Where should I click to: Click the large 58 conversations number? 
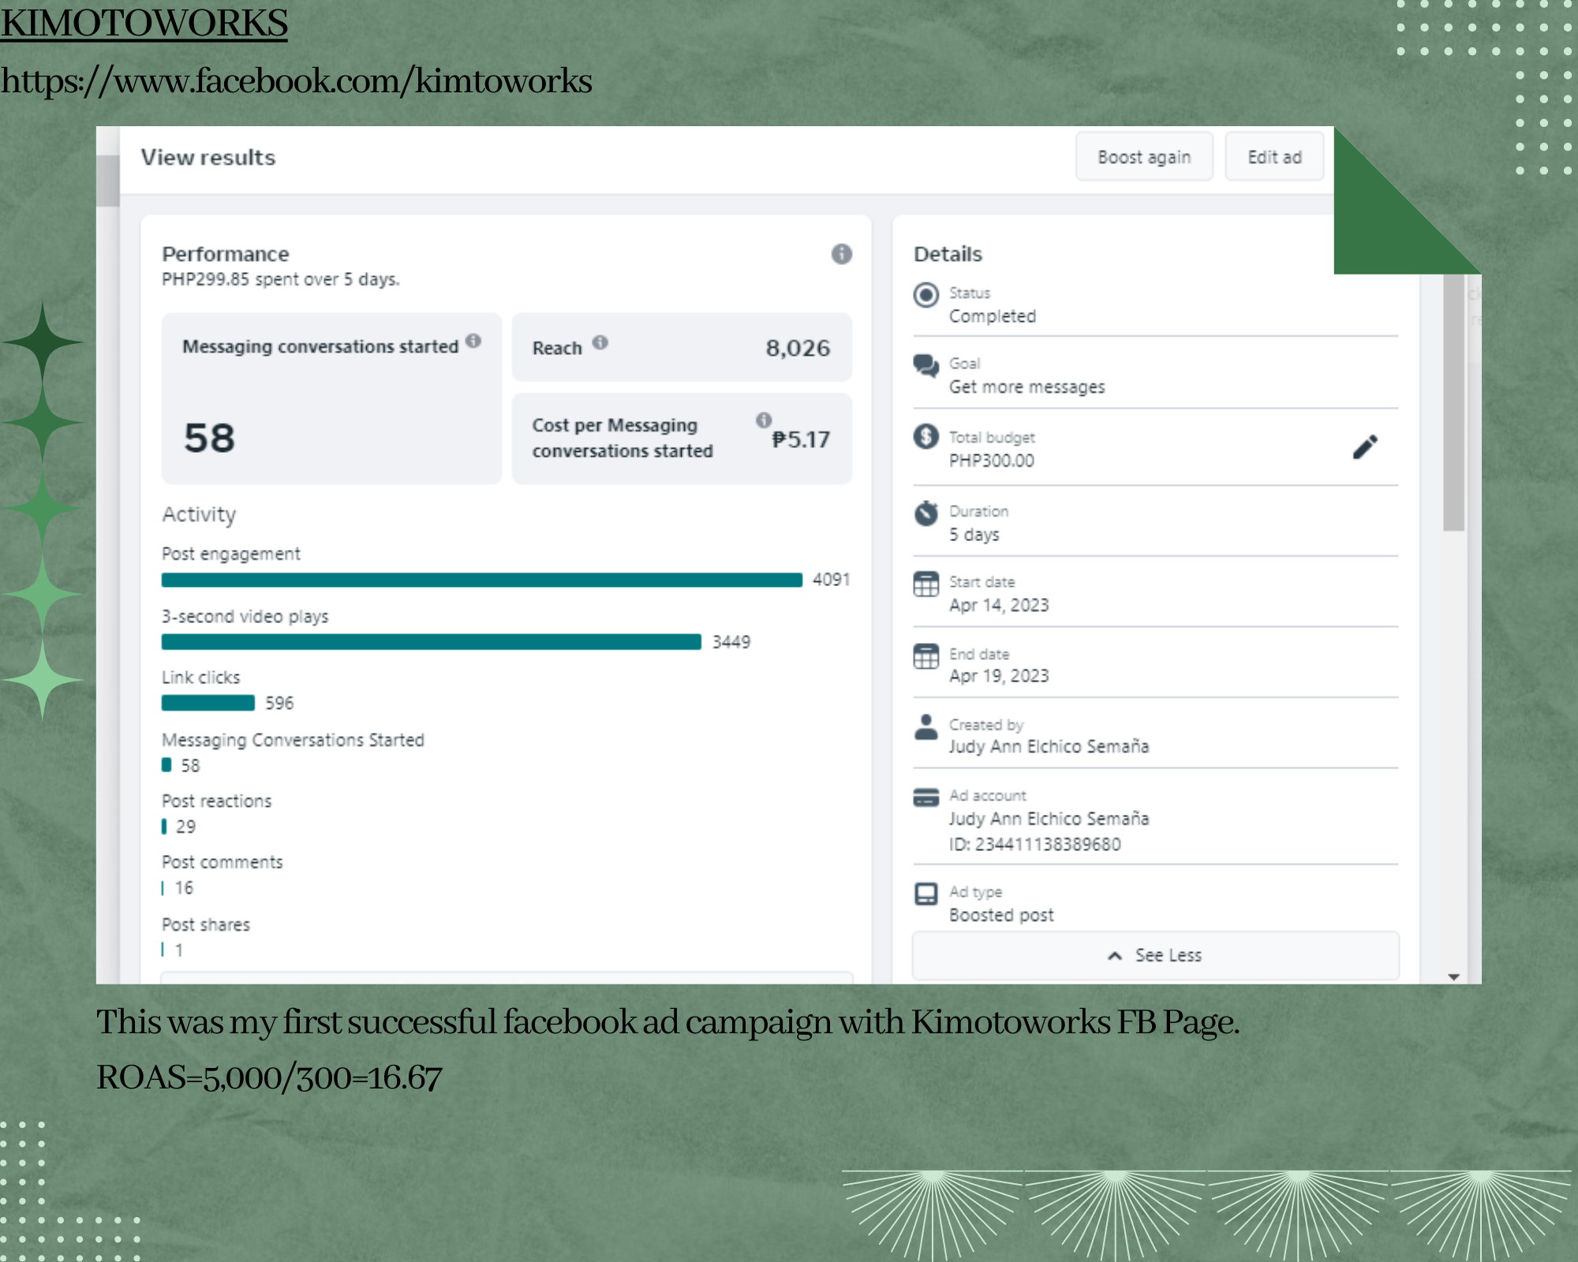point(210,438)
